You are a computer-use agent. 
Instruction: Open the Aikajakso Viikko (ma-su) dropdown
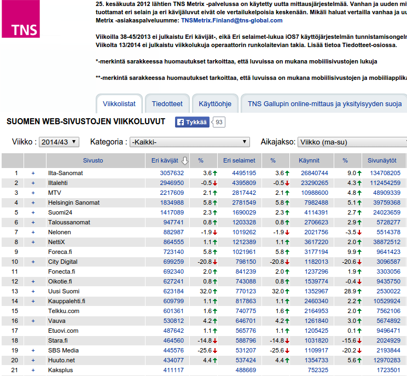tap(352, 142)
